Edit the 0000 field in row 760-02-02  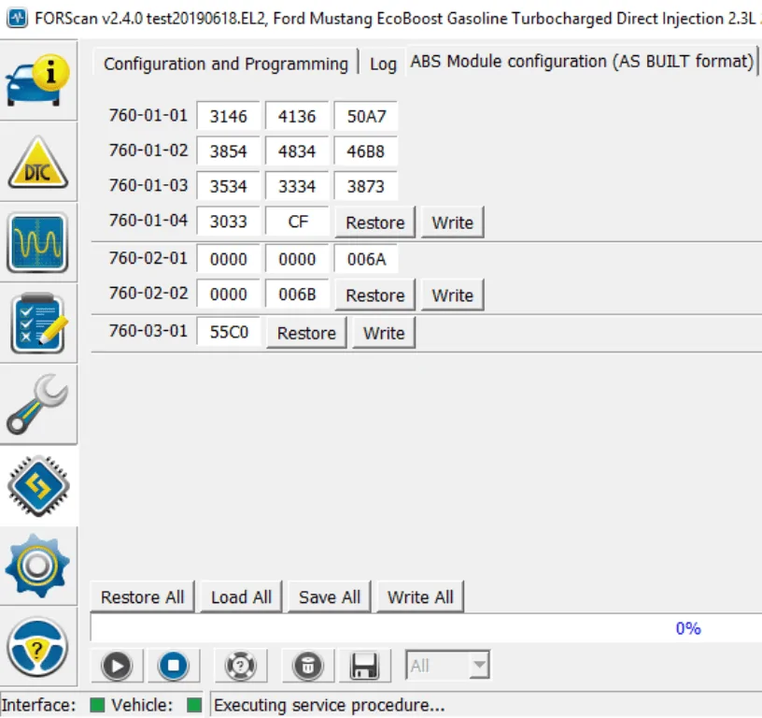pyautogui.click(x=228, y=294)
